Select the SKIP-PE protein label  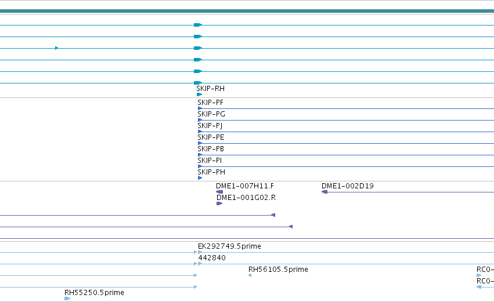(211, 137)
